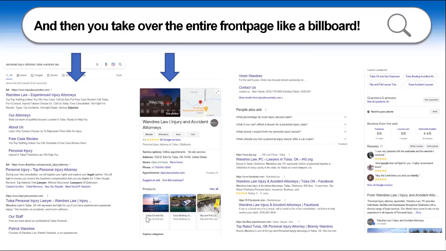Screen dimensions: 446x251
Task: Click the microphone voice search icon
Action: click(x=106, y=64)
